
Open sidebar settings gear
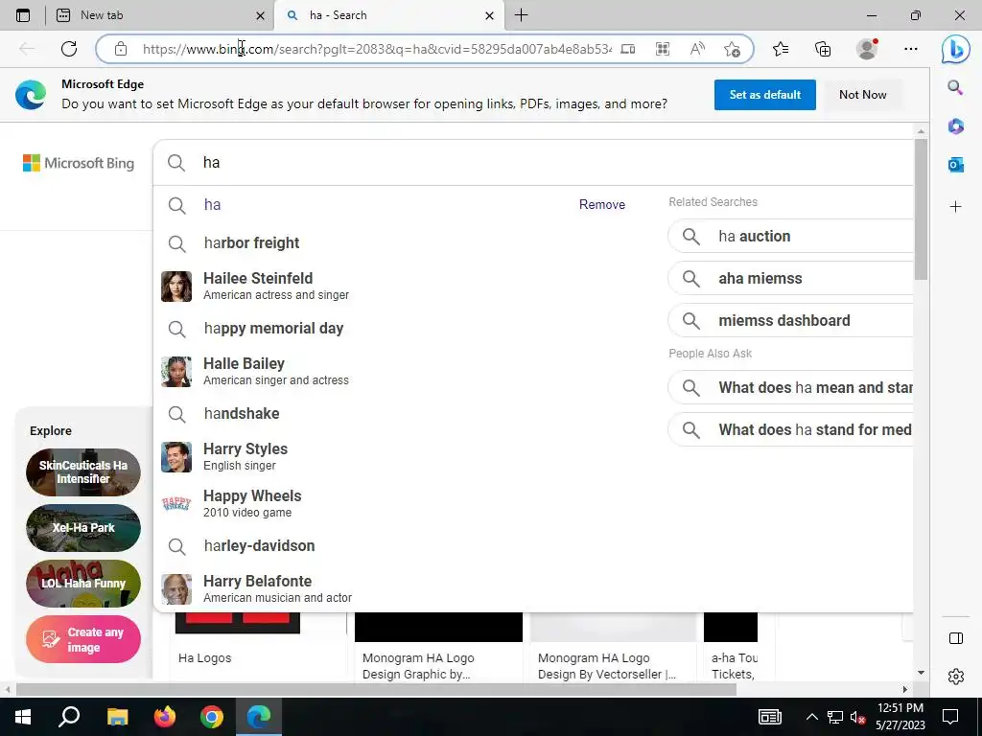pyautogui.click(x=956, y=677)
